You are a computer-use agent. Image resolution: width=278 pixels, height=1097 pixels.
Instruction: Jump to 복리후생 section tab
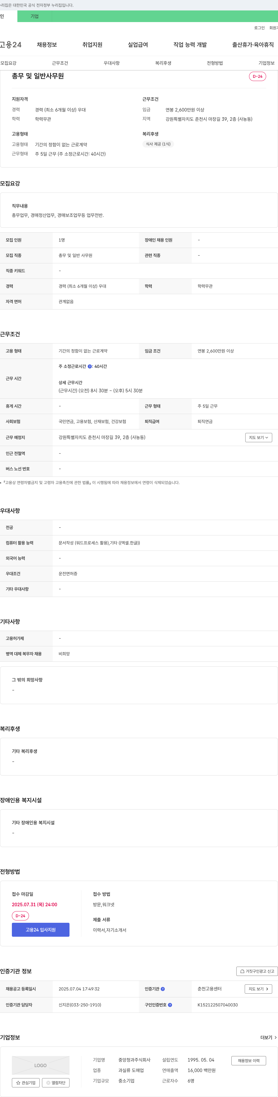point(163,63)
